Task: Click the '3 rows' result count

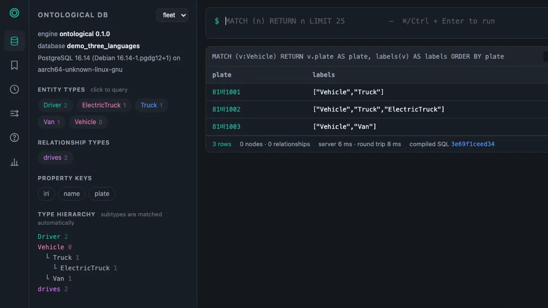Action: 222,144
